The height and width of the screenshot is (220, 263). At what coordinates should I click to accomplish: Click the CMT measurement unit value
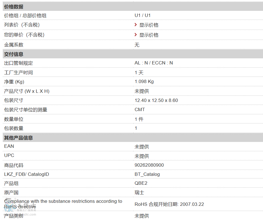tap(140, 109)
